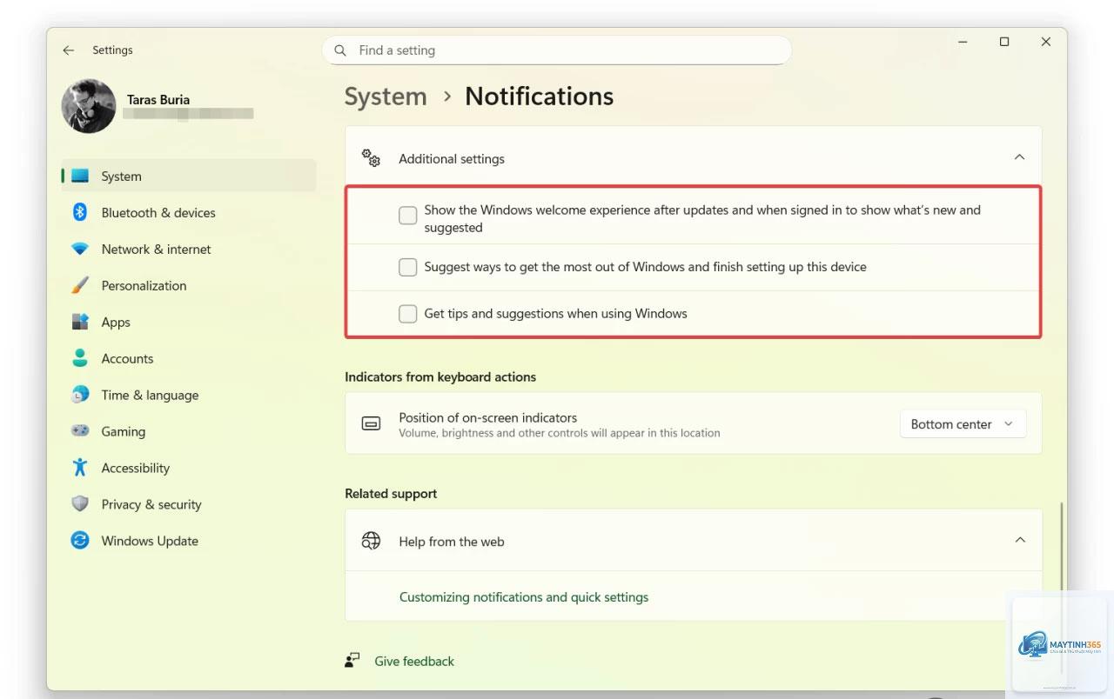Collapse the Additional settings section chevron

[1020, 157]
